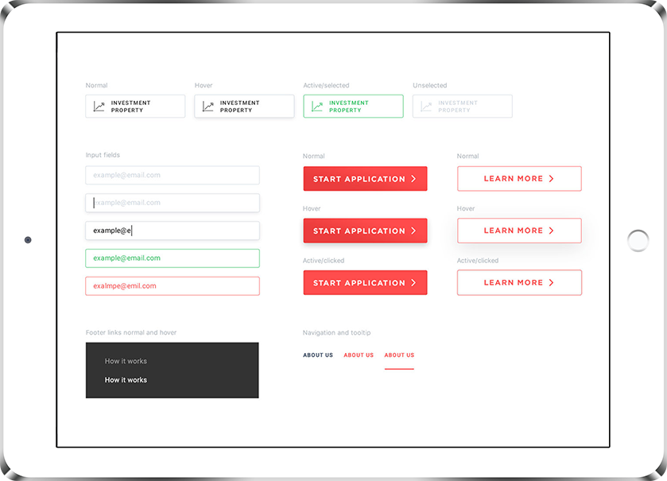Screen dimensions: 667x481
Task: Click the Unselected label above faded card
Action: point(429,86)
